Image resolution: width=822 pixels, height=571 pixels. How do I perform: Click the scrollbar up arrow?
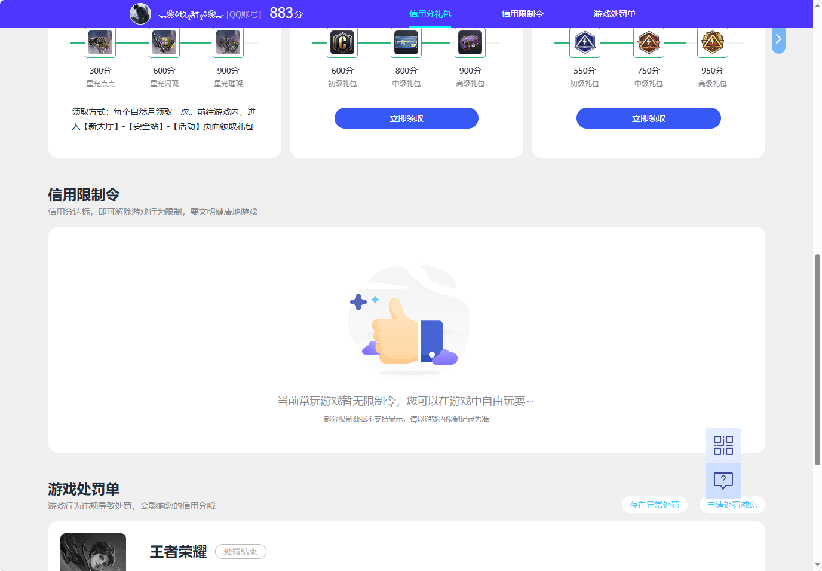pyautogui.click(x=817, y=5)
